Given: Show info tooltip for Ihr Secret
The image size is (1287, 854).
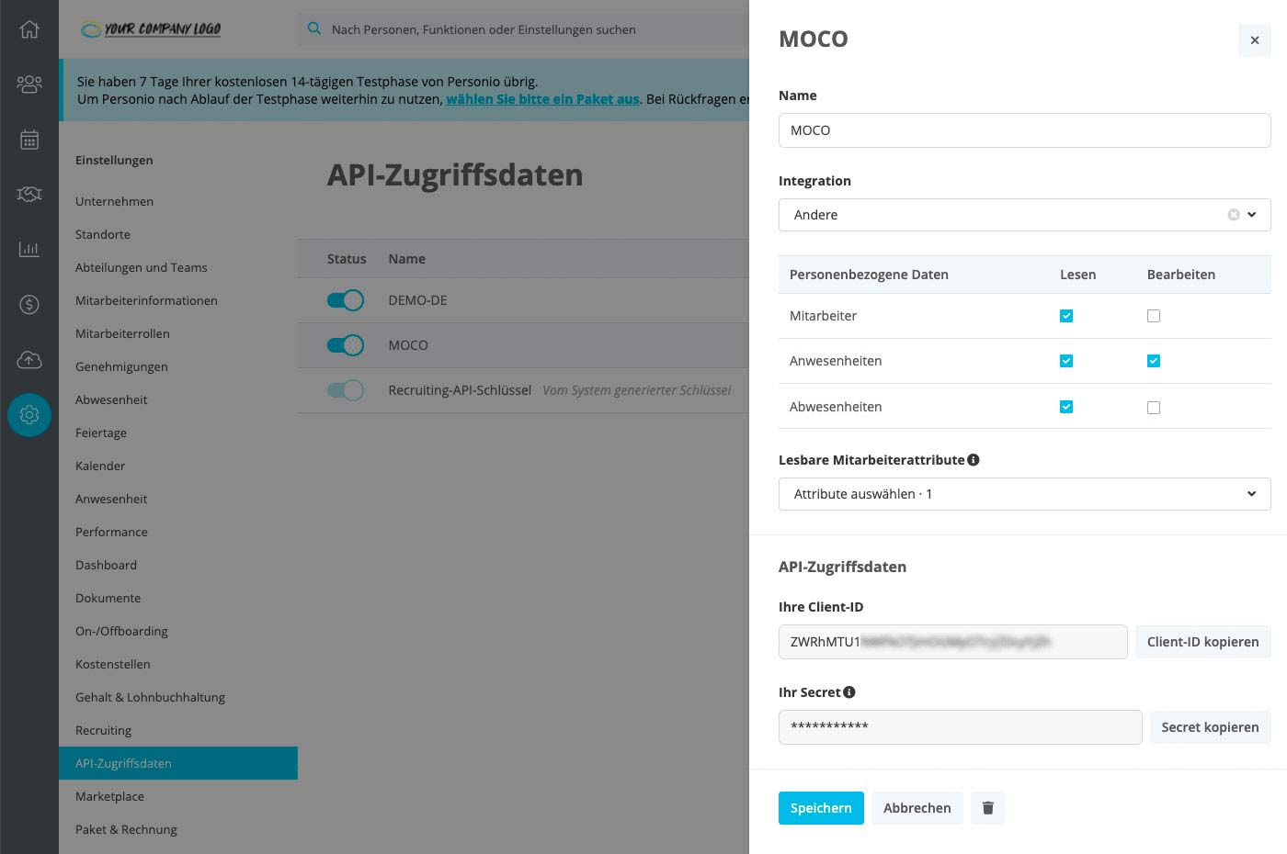Looking at the screenshot, I should point(849,692).
